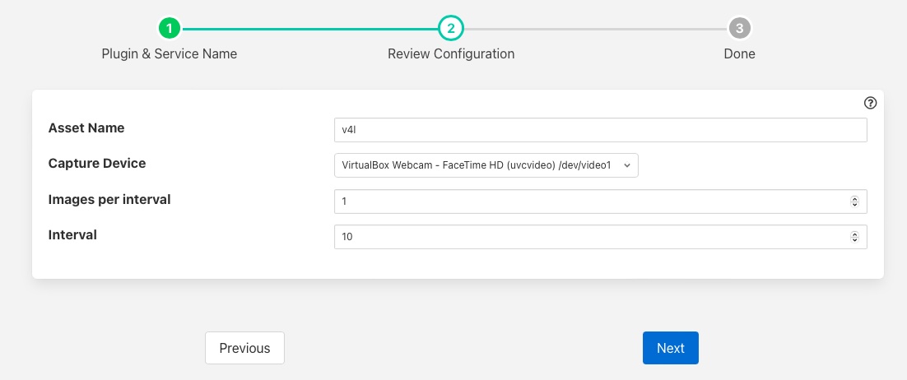Click inside the Images per interval field

coord(588,202)
